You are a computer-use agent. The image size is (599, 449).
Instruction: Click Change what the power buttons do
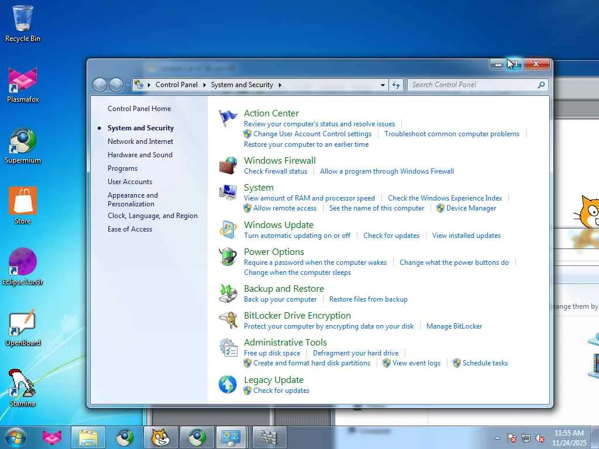pos(454,263)
